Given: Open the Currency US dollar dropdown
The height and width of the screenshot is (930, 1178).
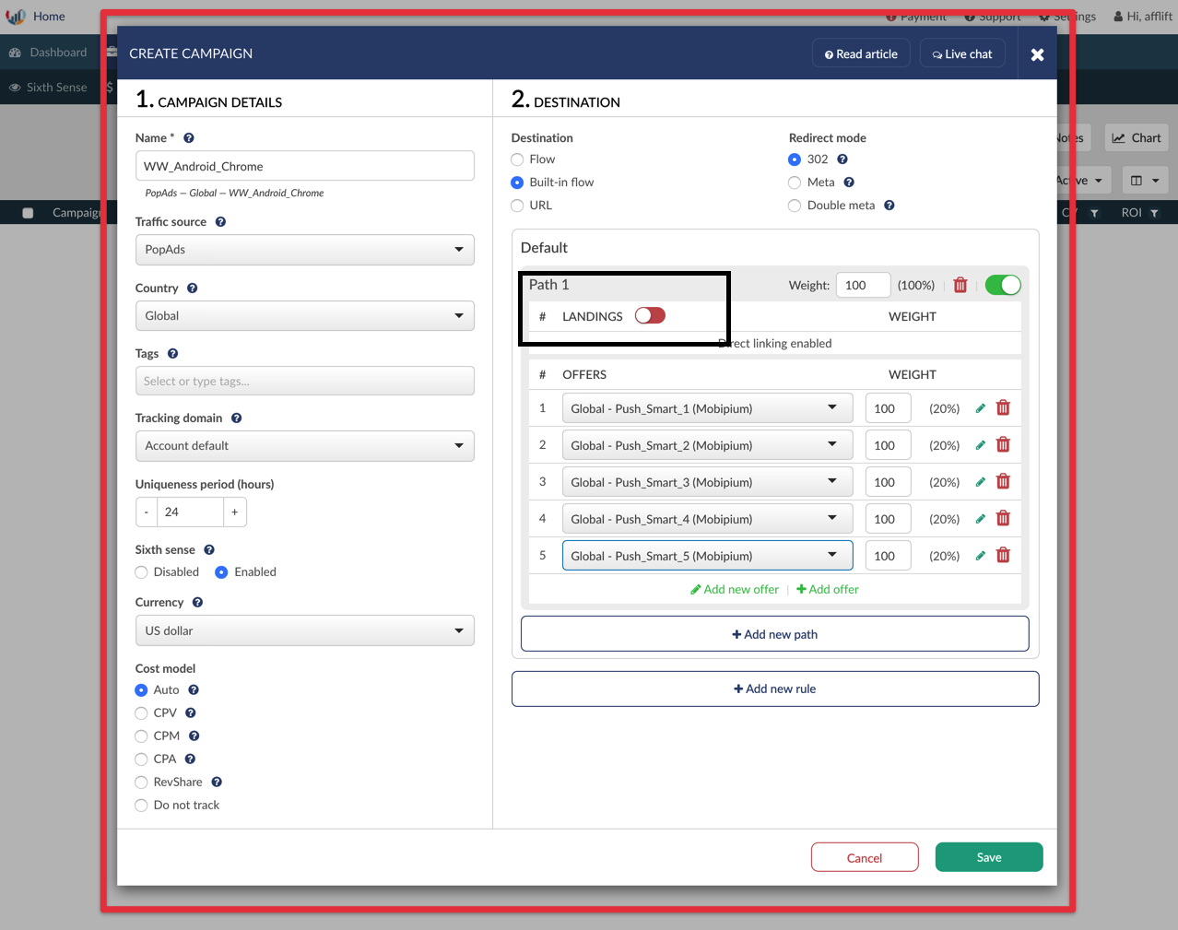Looking at the screenshot, I should [x=305, y=631].
